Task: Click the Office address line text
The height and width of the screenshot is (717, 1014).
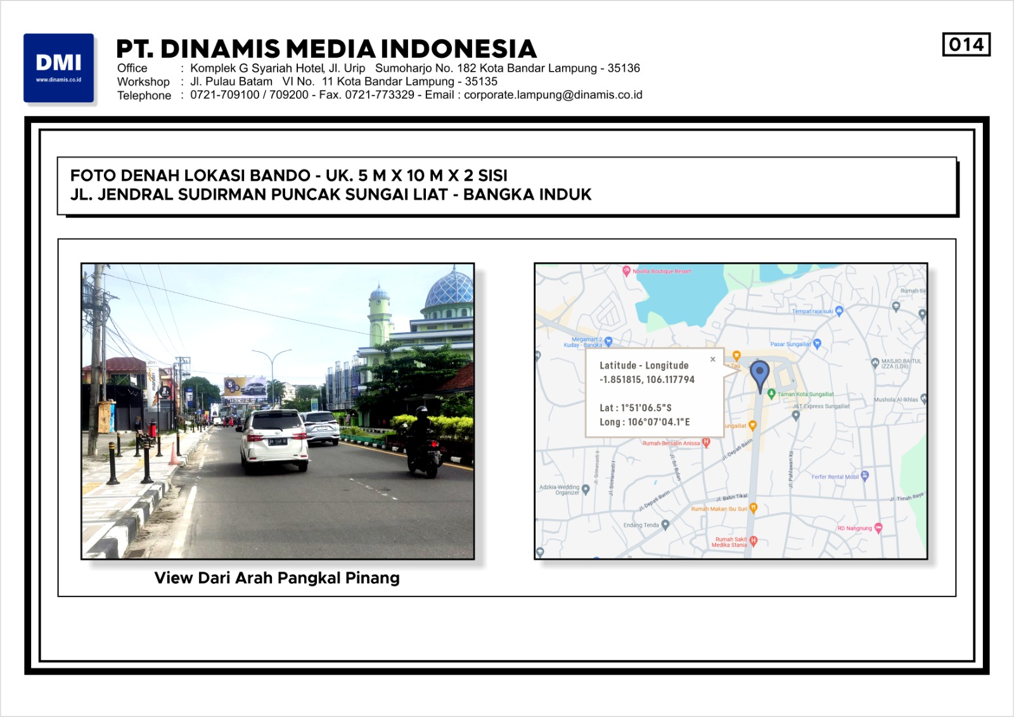Action: pos(415,68)
